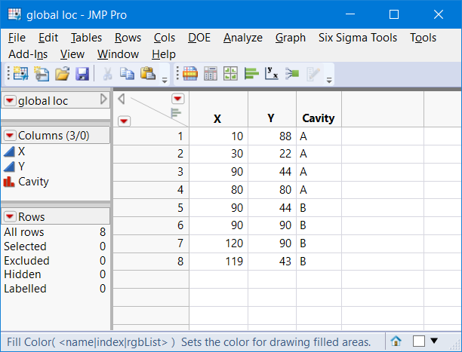Click the Cavity nominal column icon
The width and height of the screenshot is (462, 352).
coord(9,181)
